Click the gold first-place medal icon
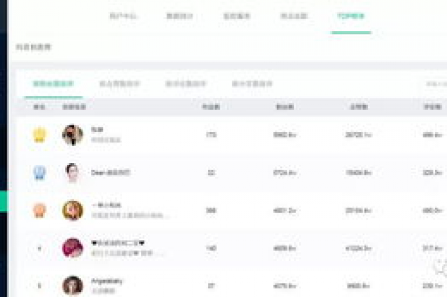The width and height of the screenshot is (447, 297). click(x=40, y=135)
